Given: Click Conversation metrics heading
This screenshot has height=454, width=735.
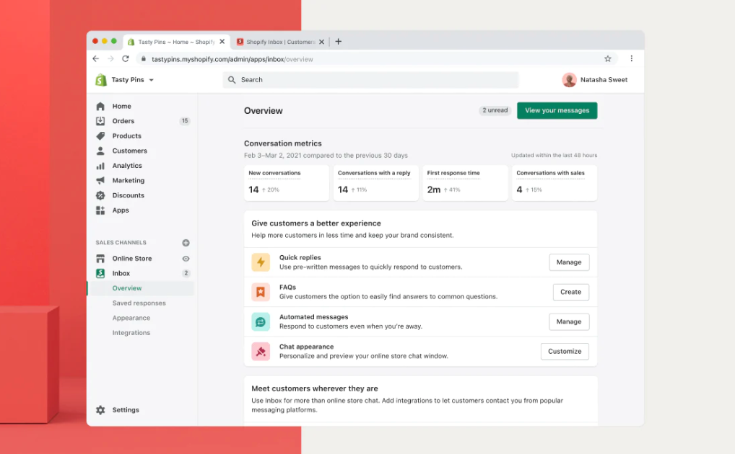Looking at the screenshot, I should (x=282, y=143).
